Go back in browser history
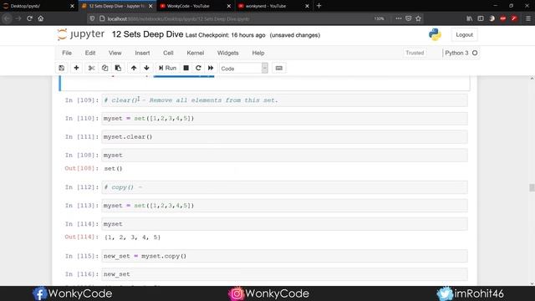 point(7,18)
